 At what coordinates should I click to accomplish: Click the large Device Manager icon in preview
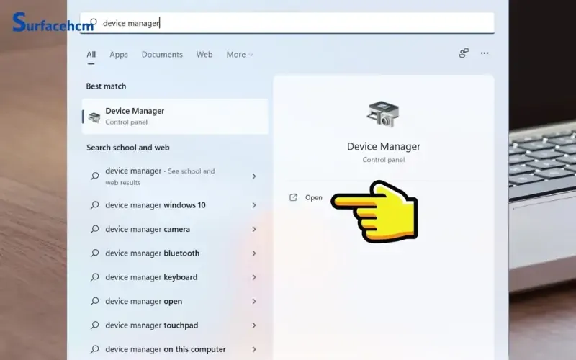(x=383, y=114)
